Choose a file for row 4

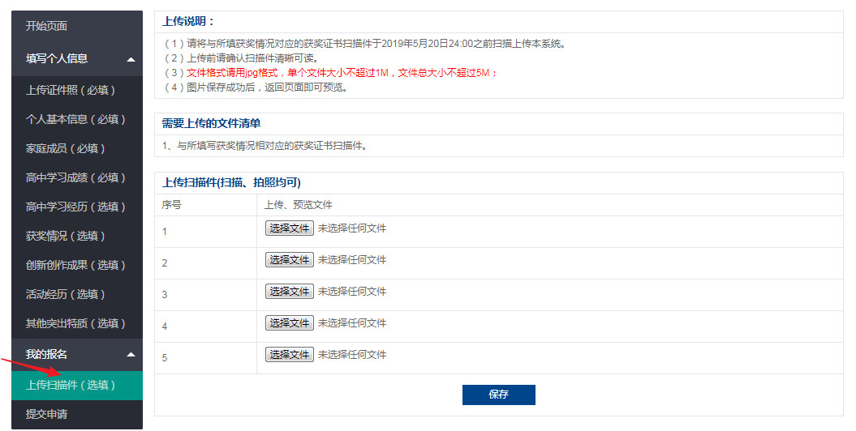pos(290,323)
